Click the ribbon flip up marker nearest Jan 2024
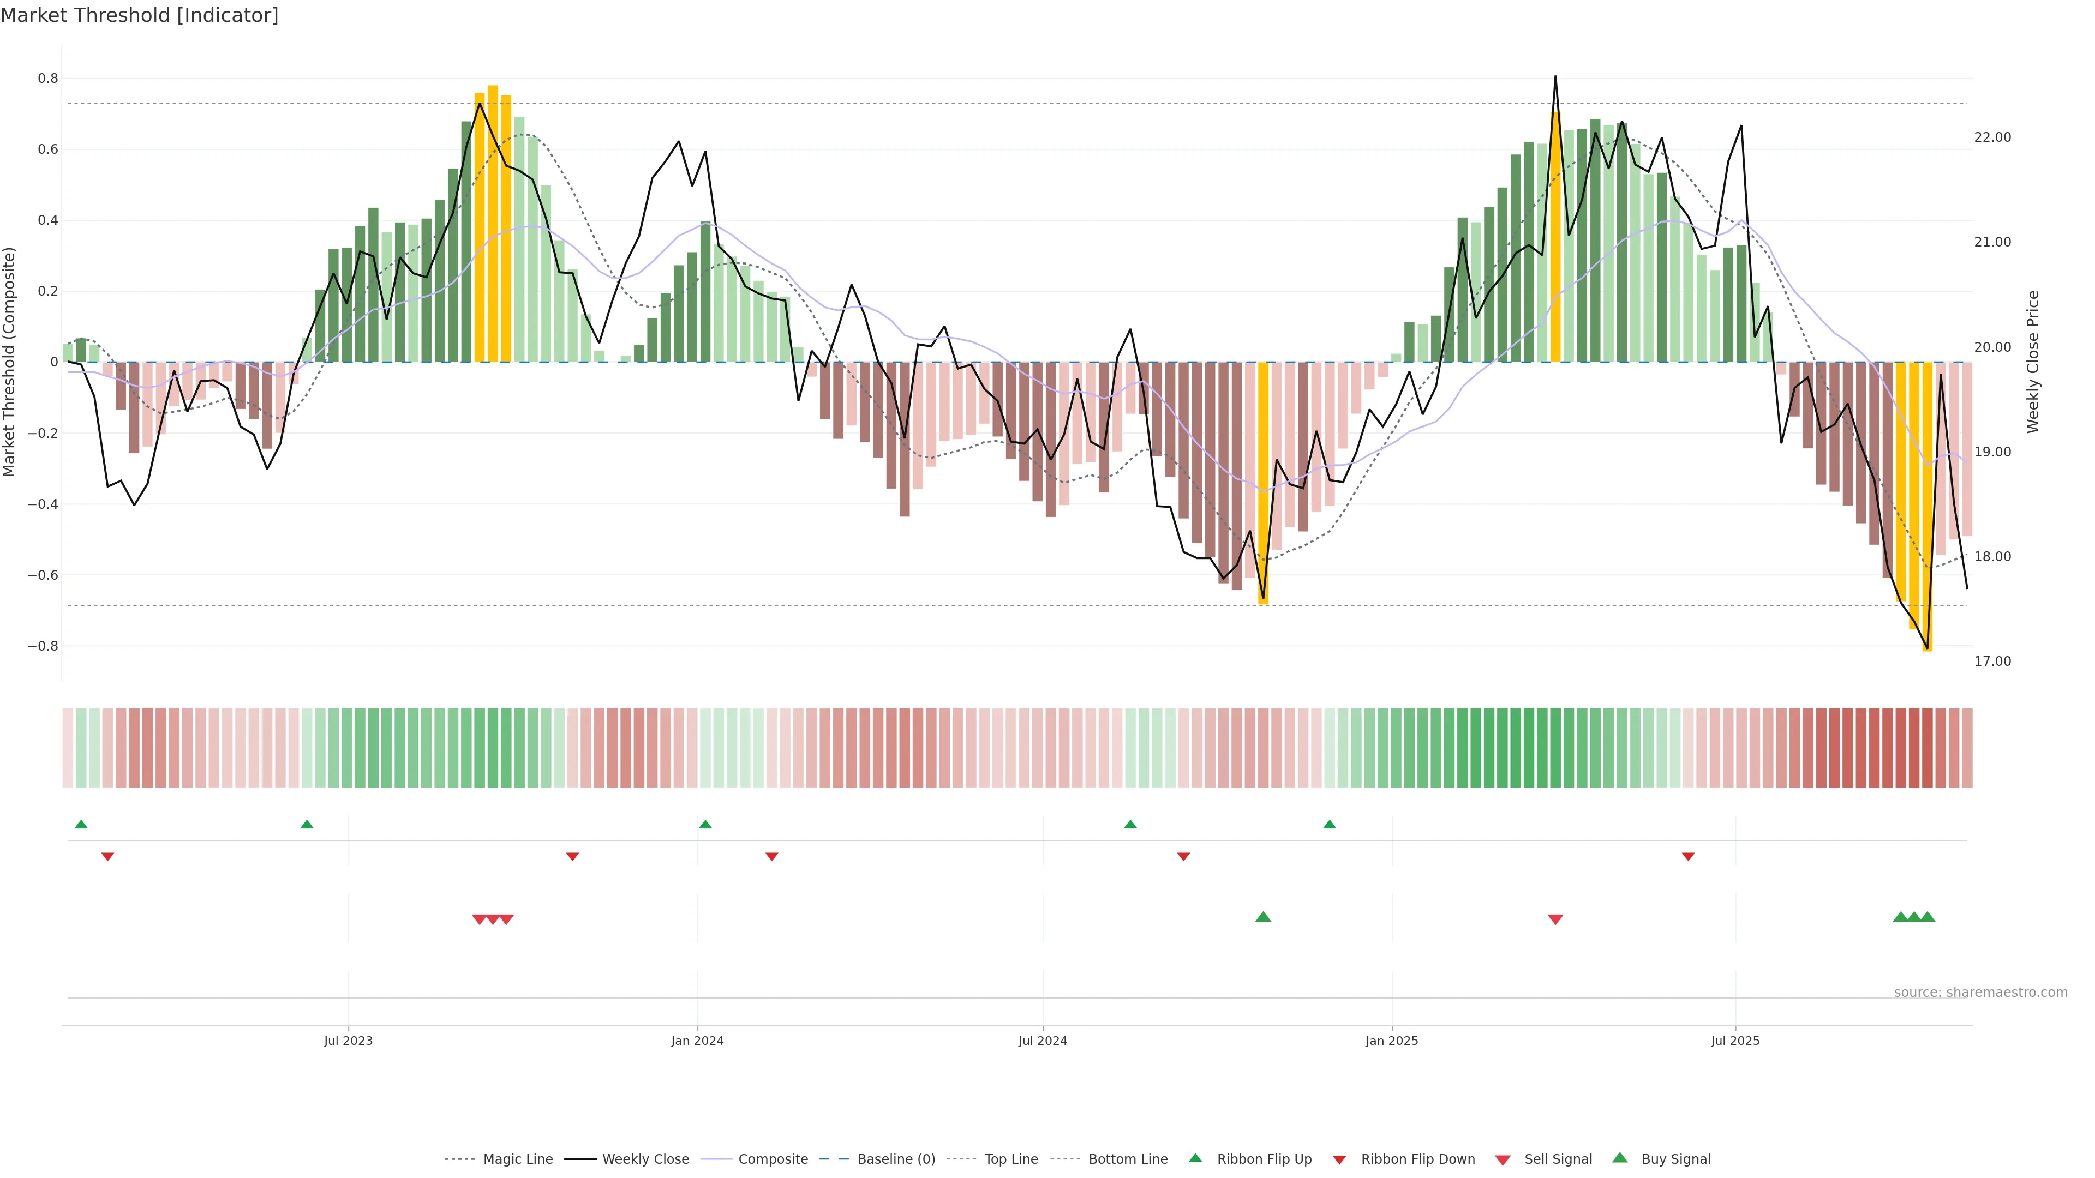Image resolution: width=2095 pixels, height=1178 pixels. pos(705,825)
